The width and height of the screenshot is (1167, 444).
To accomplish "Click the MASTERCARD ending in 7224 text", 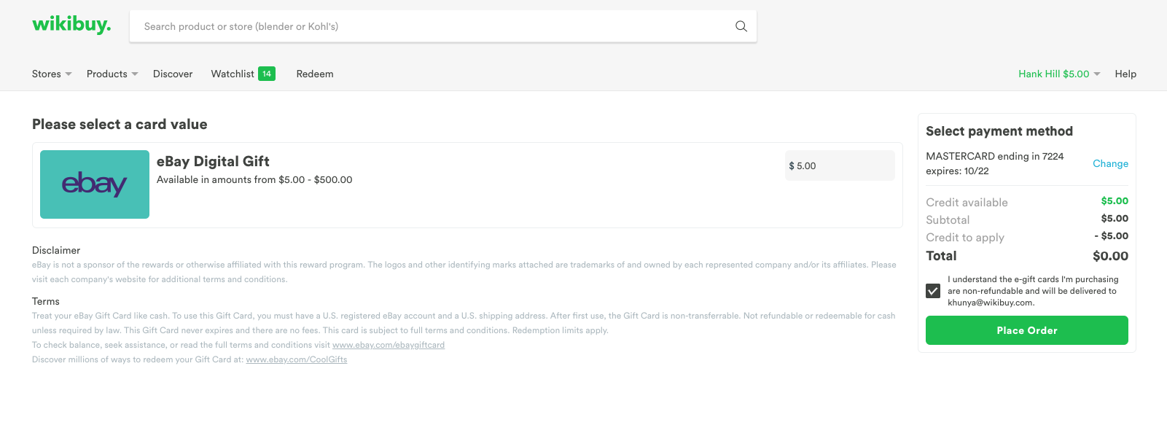I will coord(995,156).
